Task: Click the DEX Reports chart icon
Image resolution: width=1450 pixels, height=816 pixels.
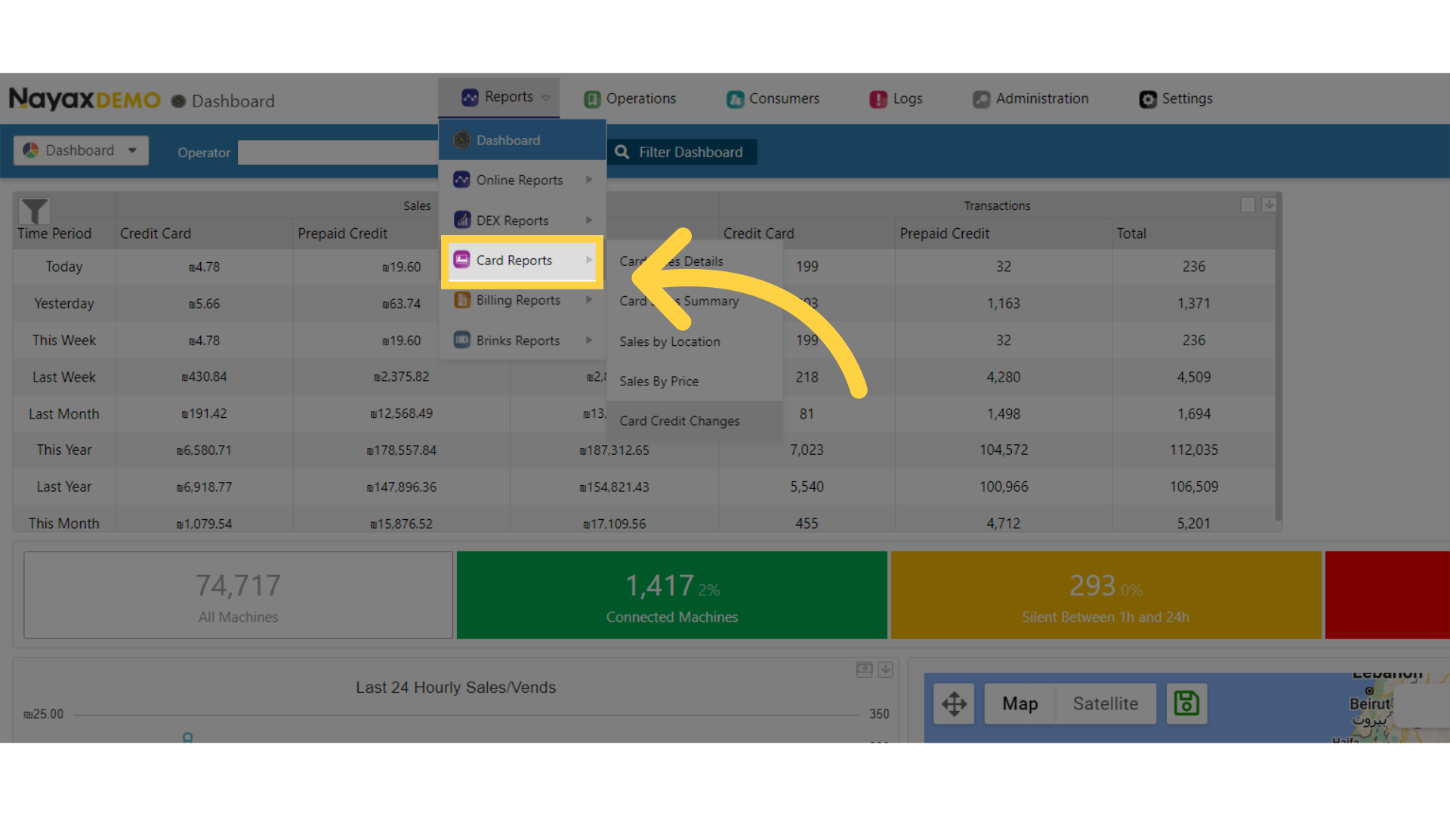Action: click(461, 220)
